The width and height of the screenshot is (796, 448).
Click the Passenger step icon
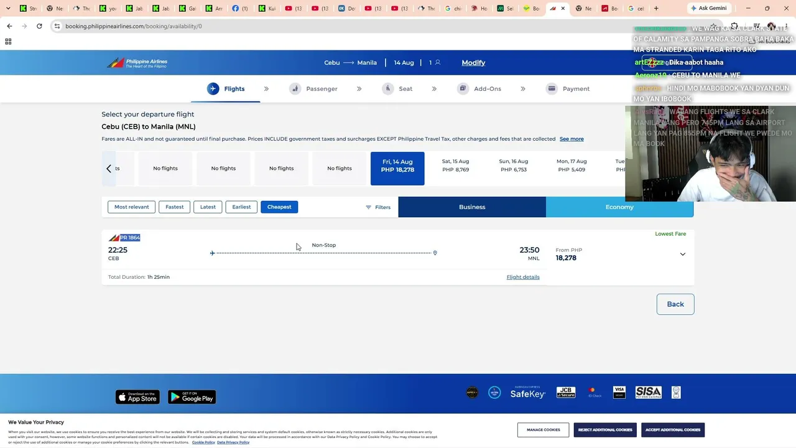point(295,88)
